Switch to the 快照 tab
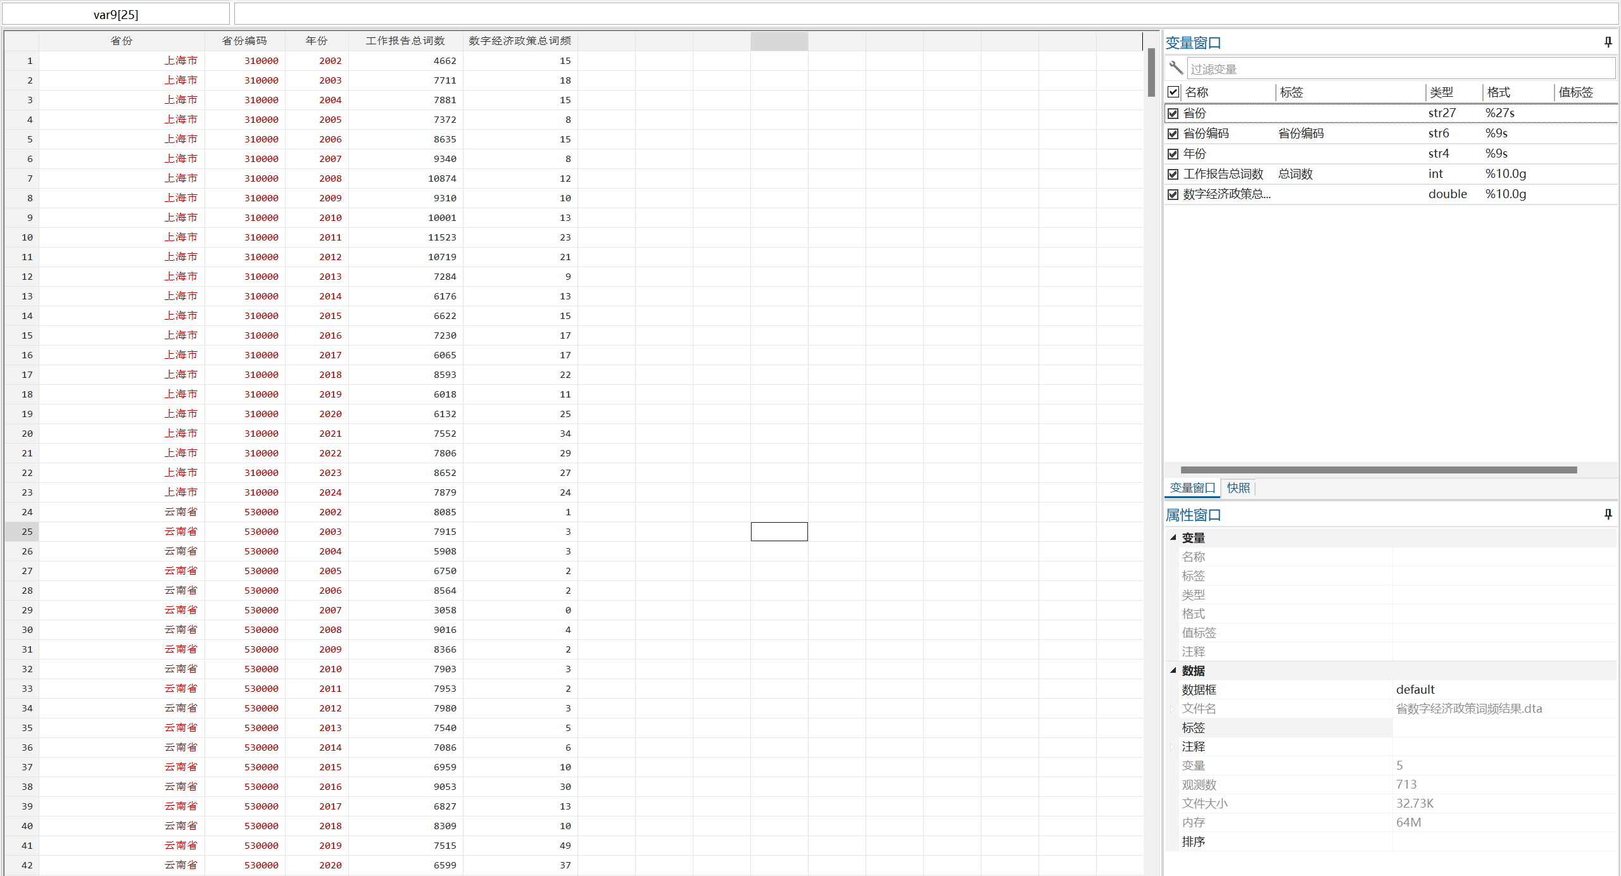This screenshot has width=1621, height=876. [1238, 488]
